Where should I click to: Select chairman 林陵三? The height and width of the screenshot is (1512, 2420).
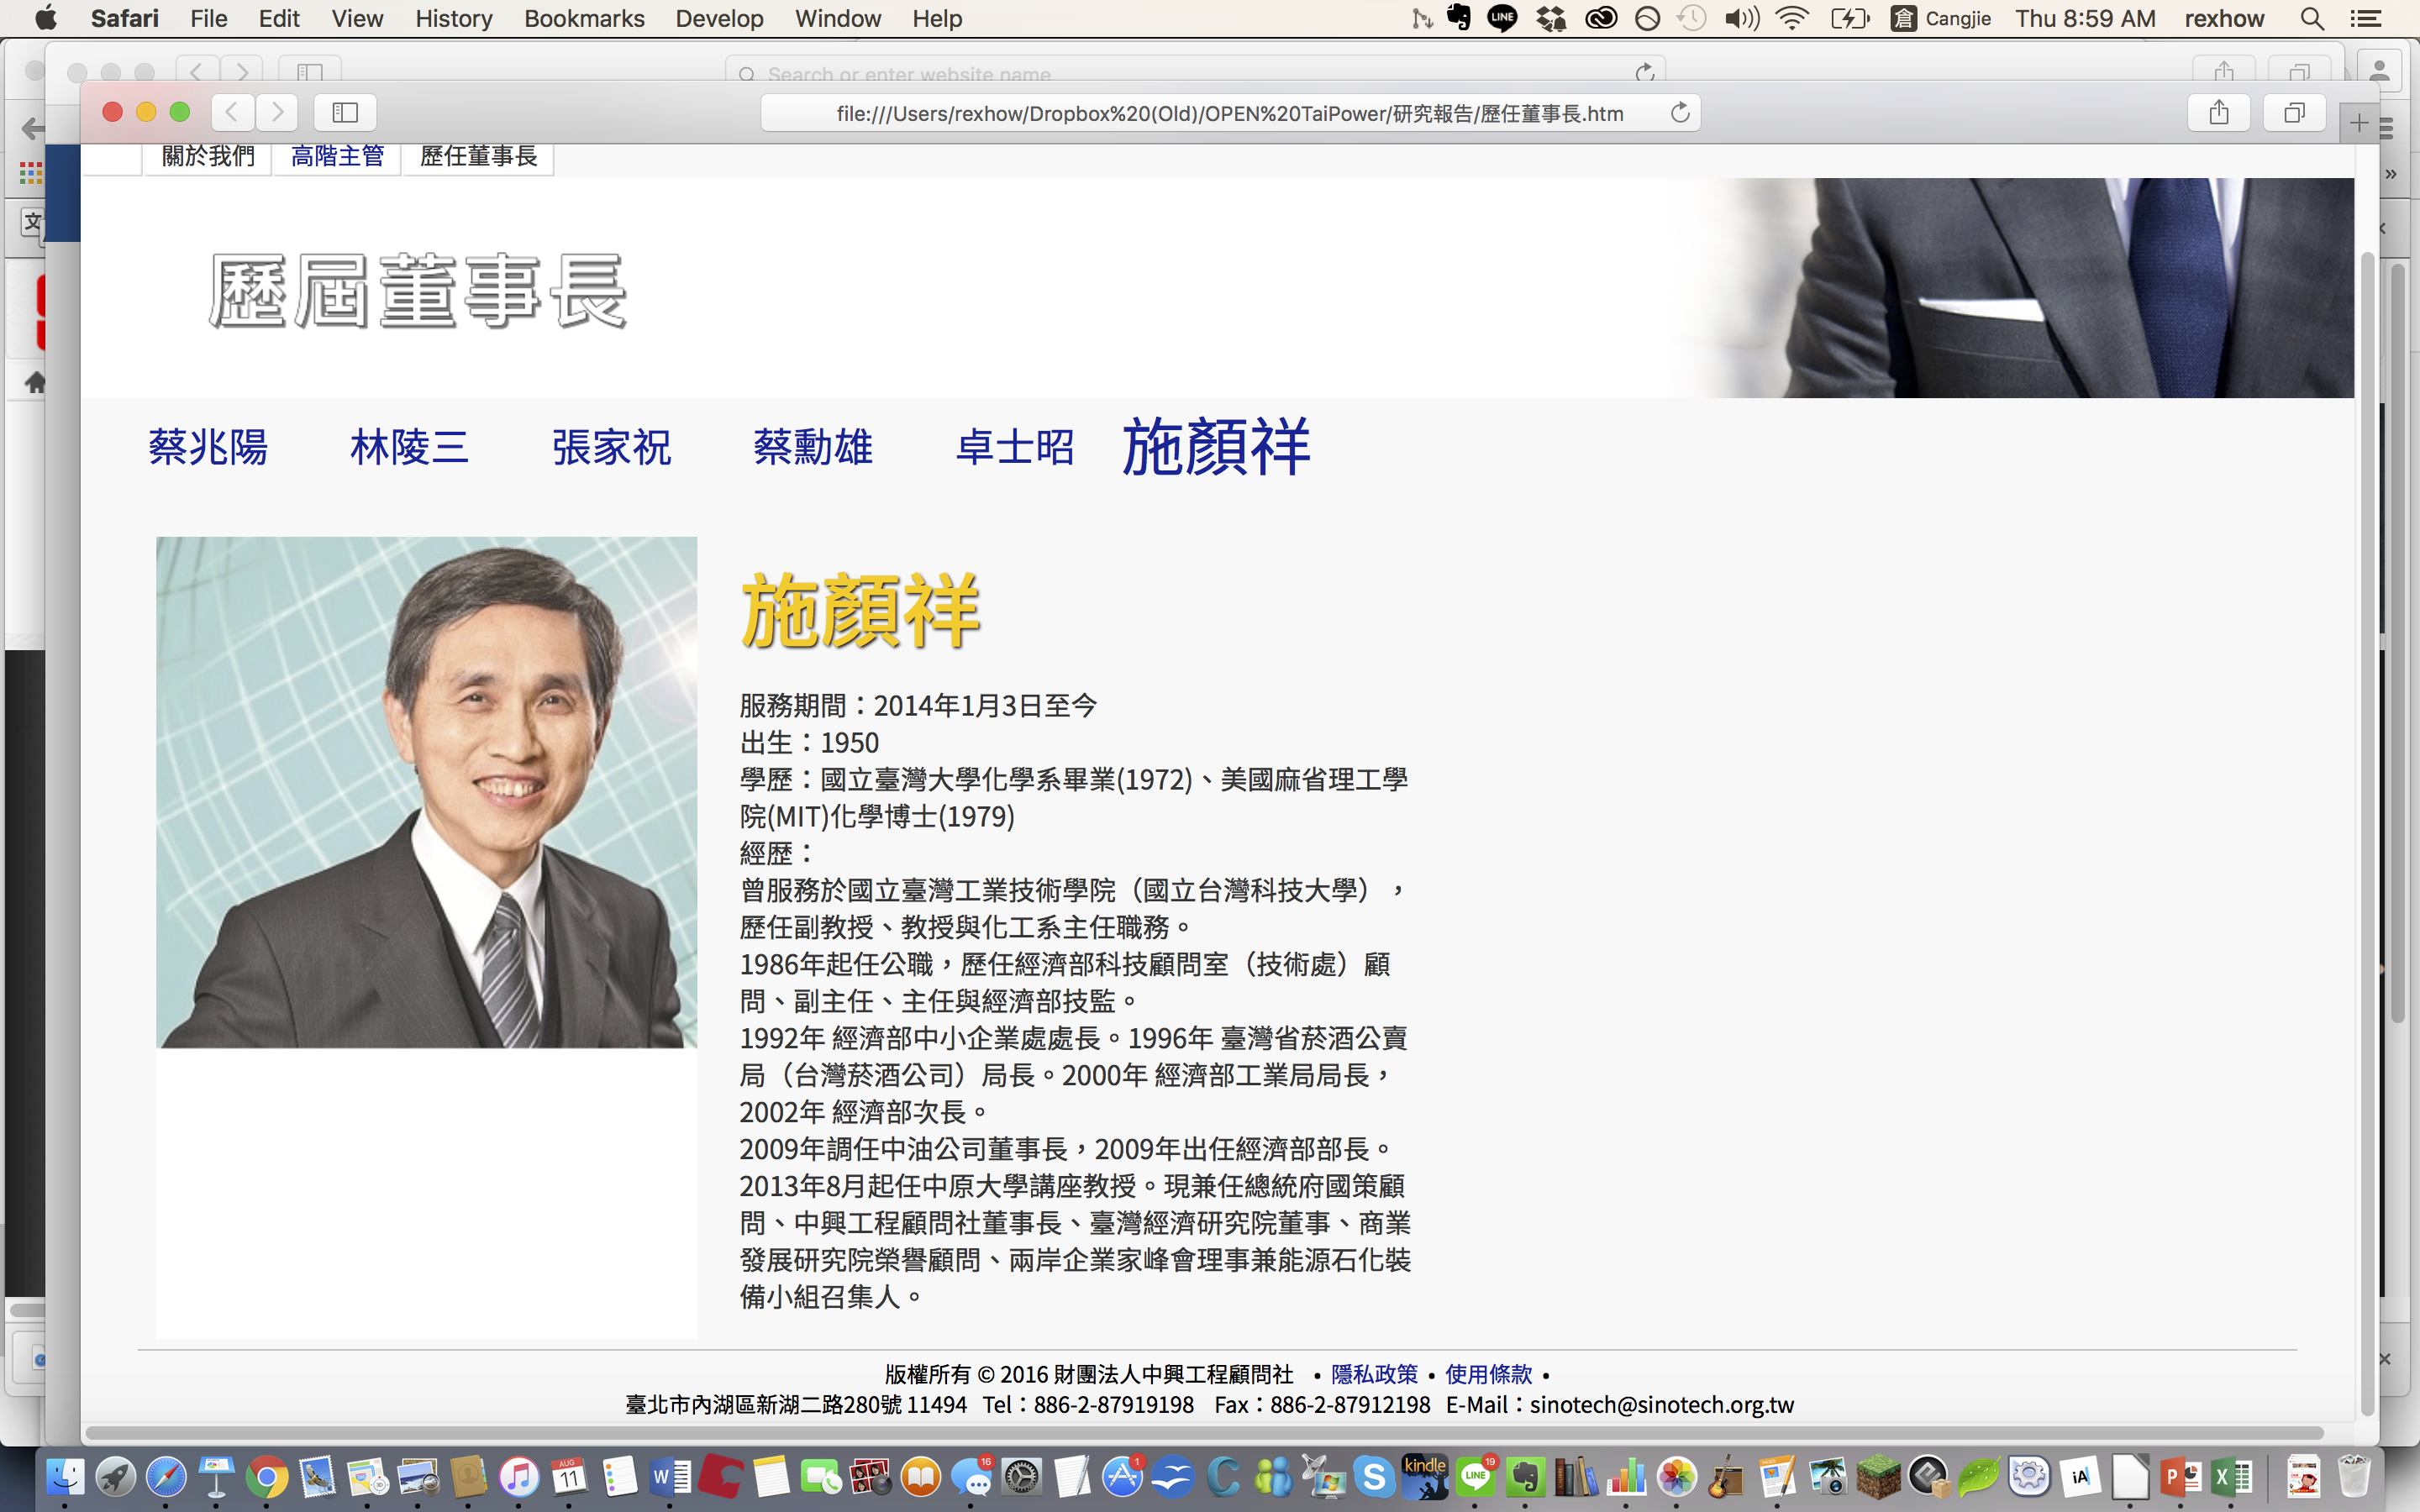(410, 447)
